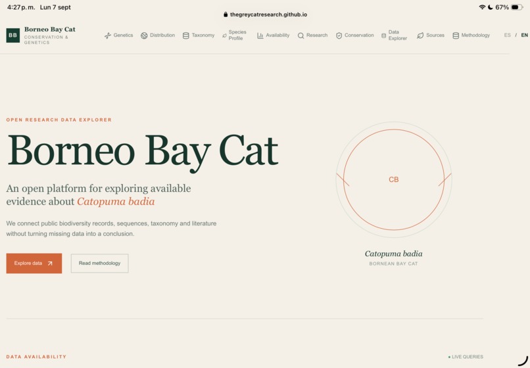The width and height of the screenshot is (530, 368).
Task: Click the Availability bar chart icon
Action: (x=260, y=35)
